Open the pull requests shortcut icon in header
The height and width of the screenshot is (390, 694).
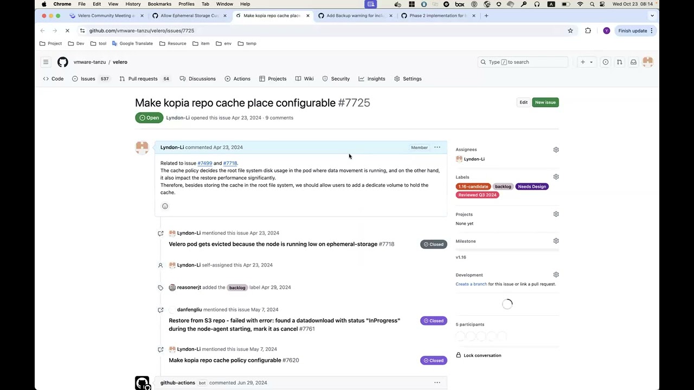pos(619,62)
